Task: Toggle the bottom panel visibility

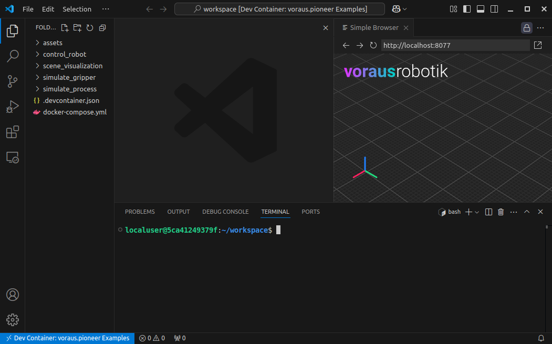Action: [481, 9]
